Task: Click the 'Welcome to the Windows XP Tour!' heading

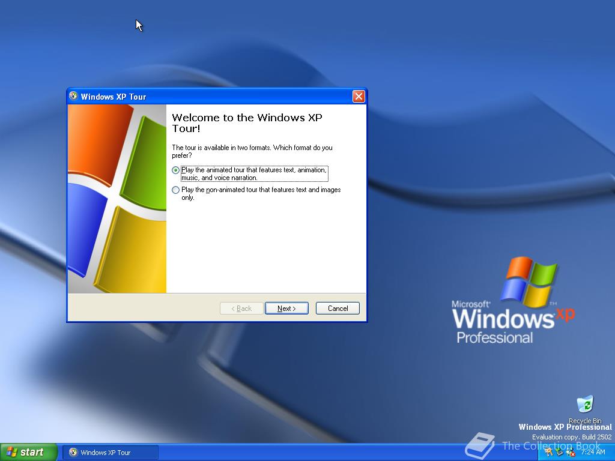Action: coord(247,123)
